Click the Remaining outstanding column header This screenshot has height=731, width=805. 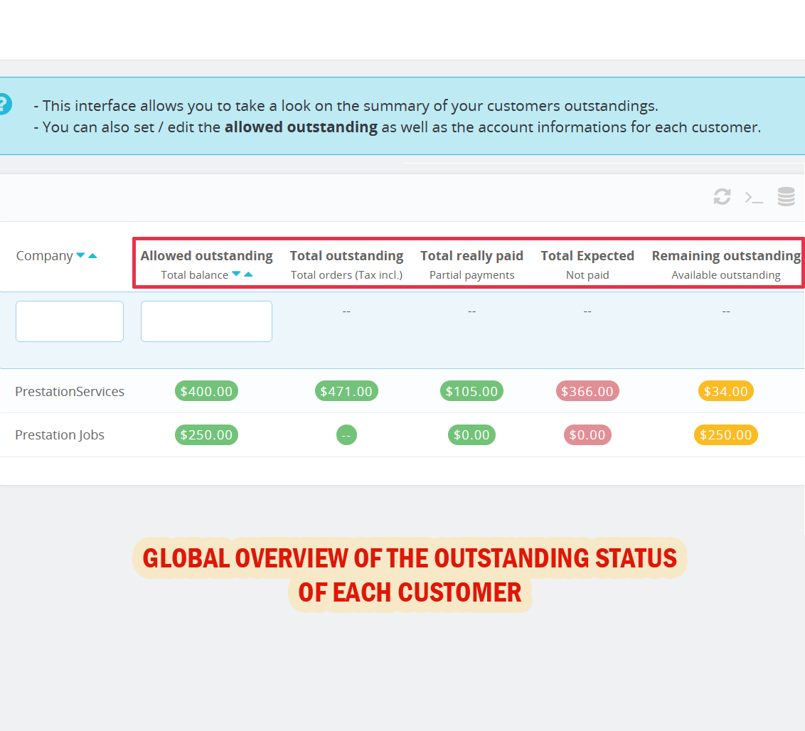725,256
